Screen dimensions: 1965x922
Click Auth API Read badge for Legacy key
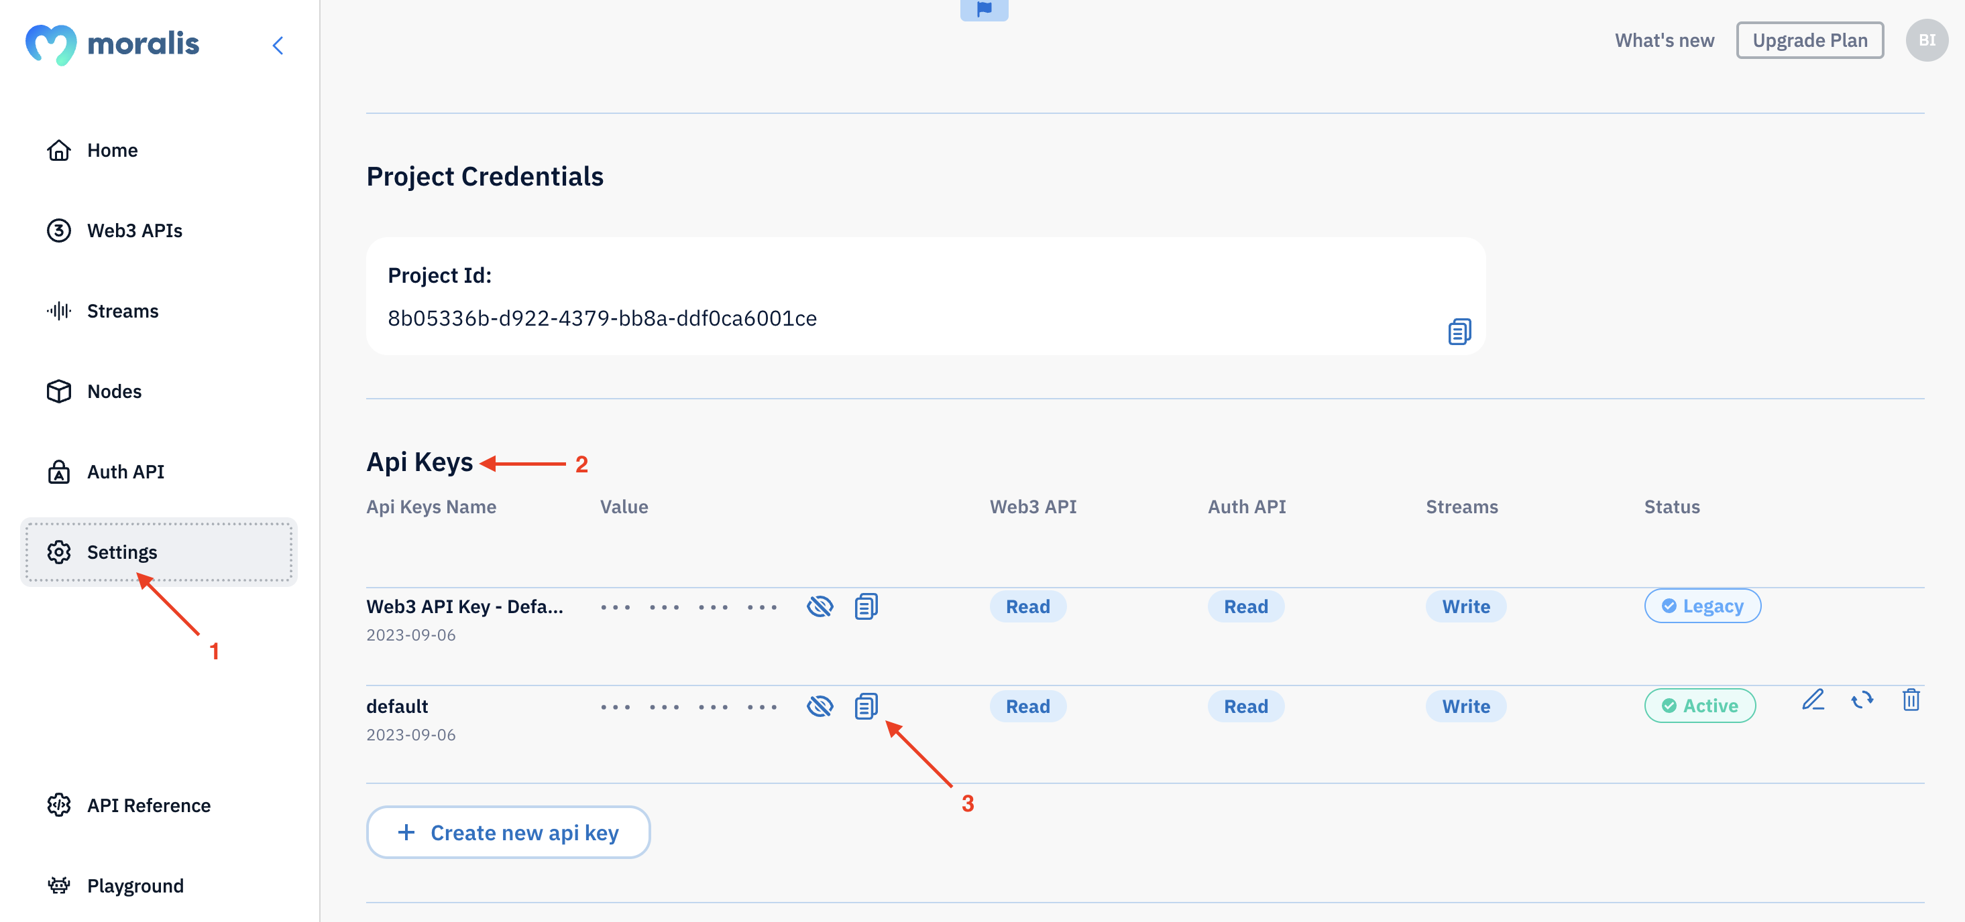tap(1245, 606)
